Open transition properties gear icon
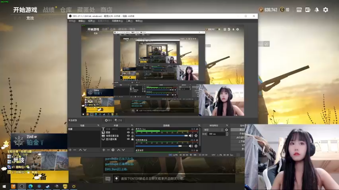The image size is (339, 190). click(226, 130)
